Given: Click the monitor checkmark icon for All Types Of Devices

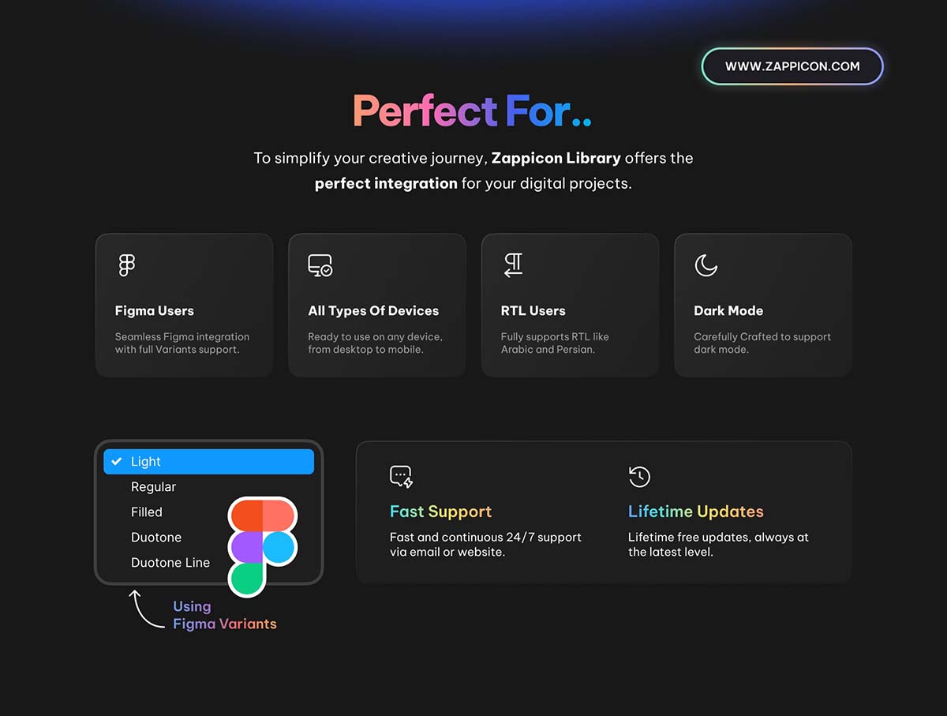Looking at the screenshot, I should click(320, 265).
